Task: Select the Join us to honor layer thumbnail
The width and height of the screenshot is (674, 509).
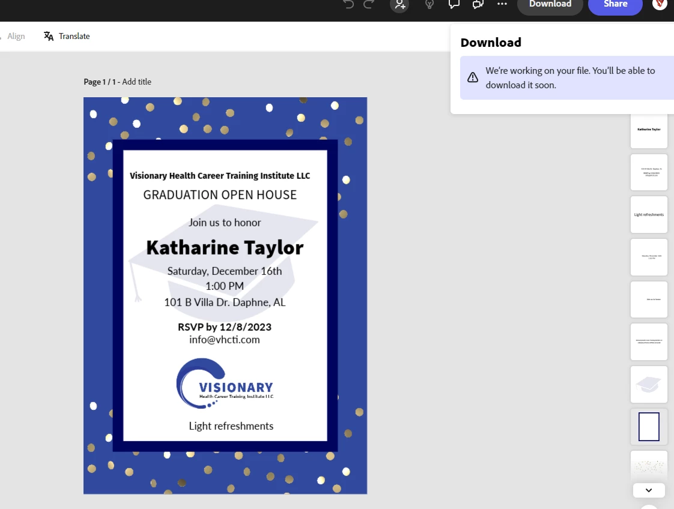Action: click(649, 300)
